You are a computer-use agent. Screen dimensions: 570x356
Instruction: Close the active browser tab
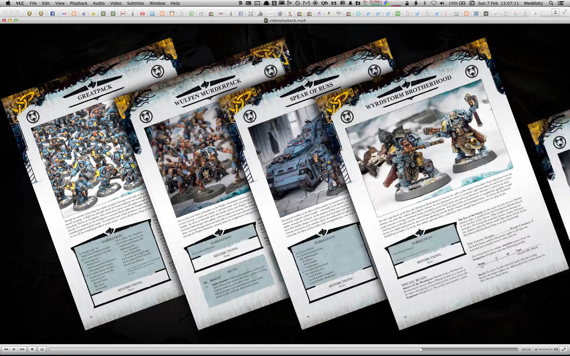pyautogui.click(x=536, y=14)
